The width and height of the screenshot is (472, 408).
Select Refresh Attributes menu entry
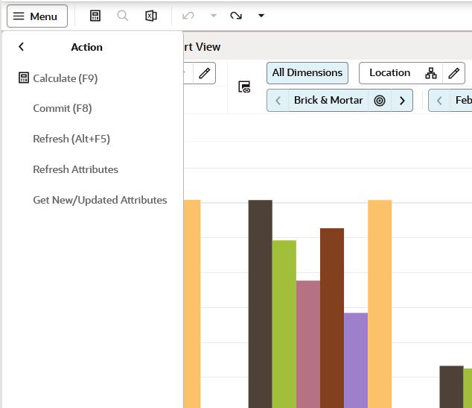coord(75,169)
